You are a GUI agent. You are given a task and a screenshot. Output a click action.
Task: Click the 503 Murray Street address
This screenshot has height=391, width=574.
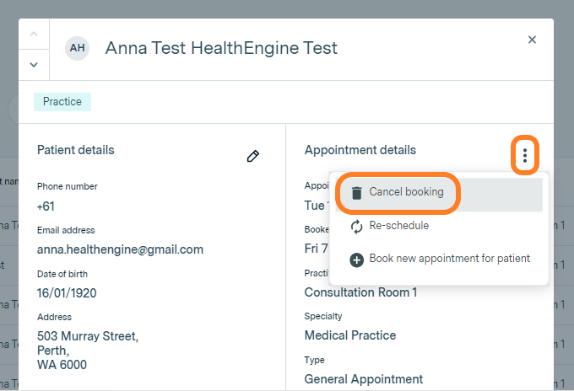pyautogui.click(x=88, y=336)
